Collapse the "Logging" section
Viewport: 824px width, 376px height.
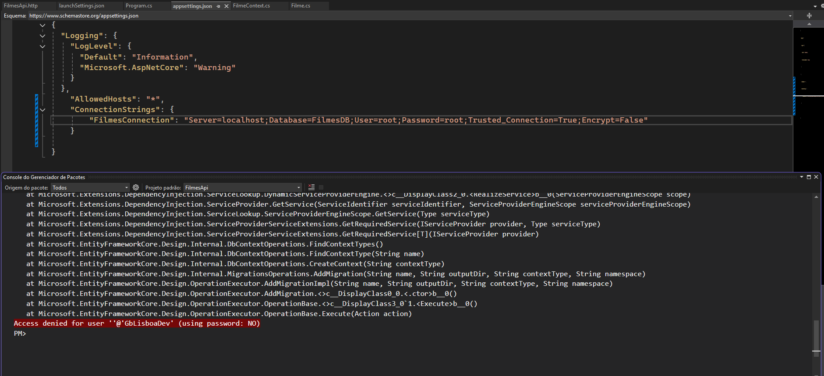(42, 36)
